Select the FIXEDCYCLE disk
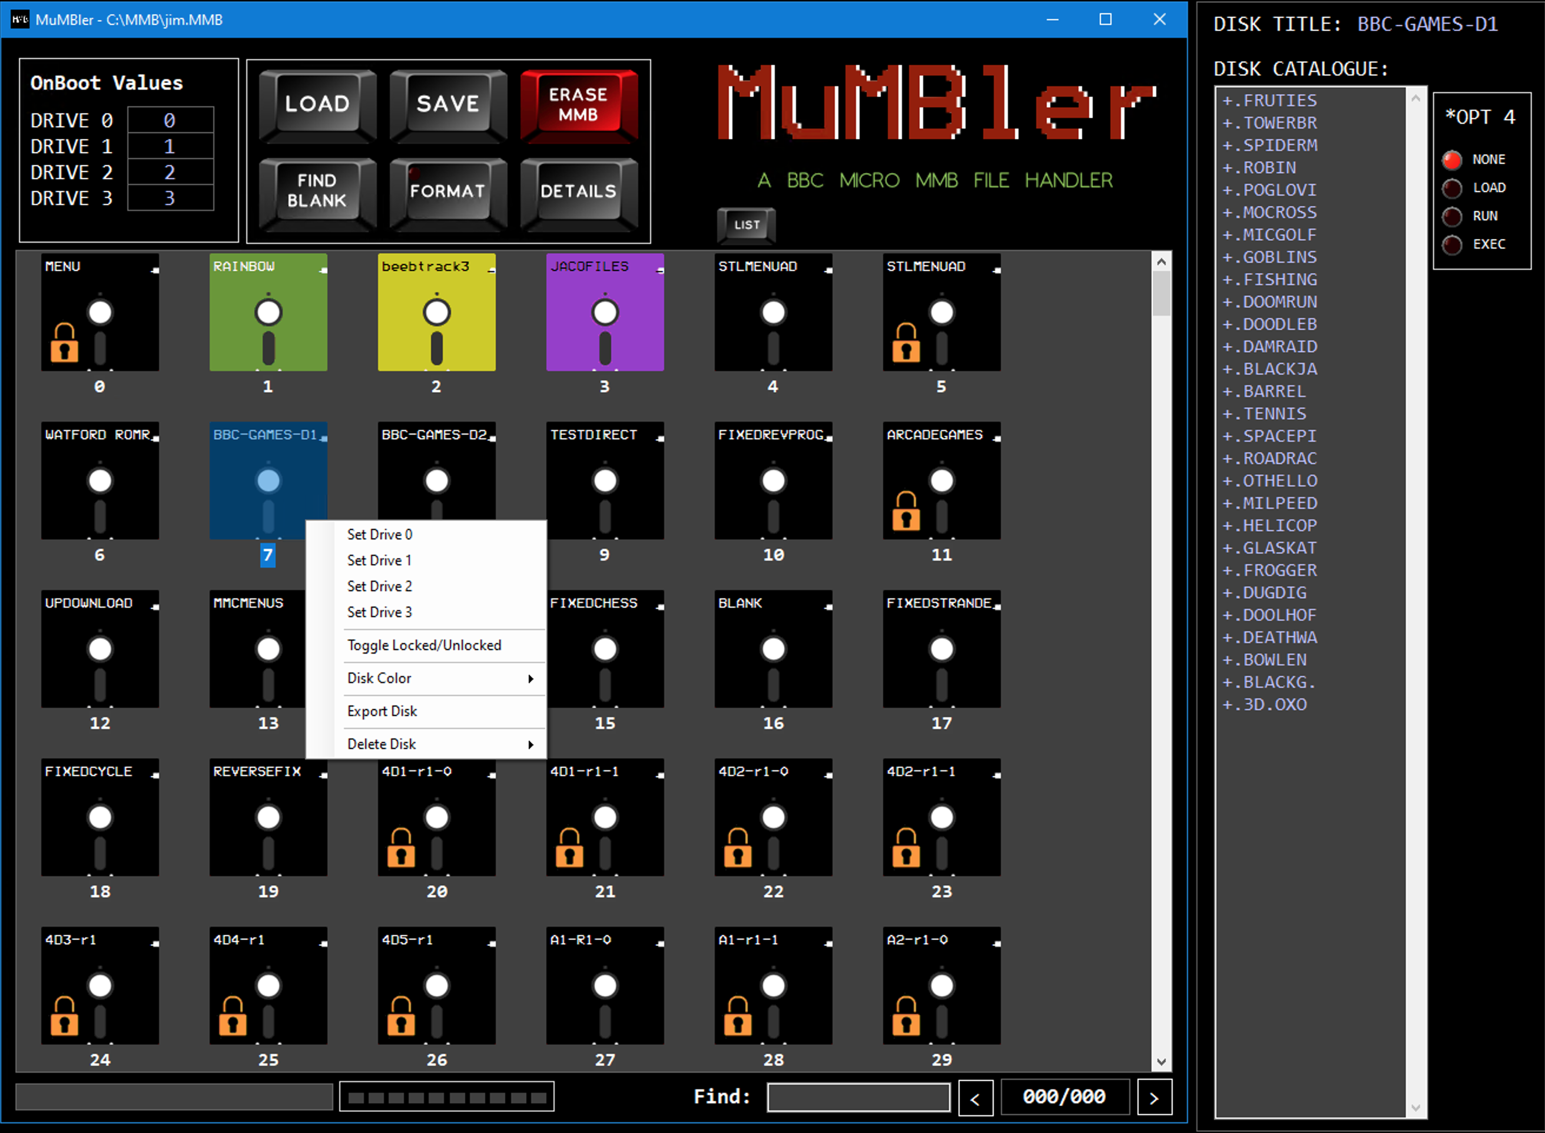This screenshot has width=1545, height=1133. click(x=100, y=817)
